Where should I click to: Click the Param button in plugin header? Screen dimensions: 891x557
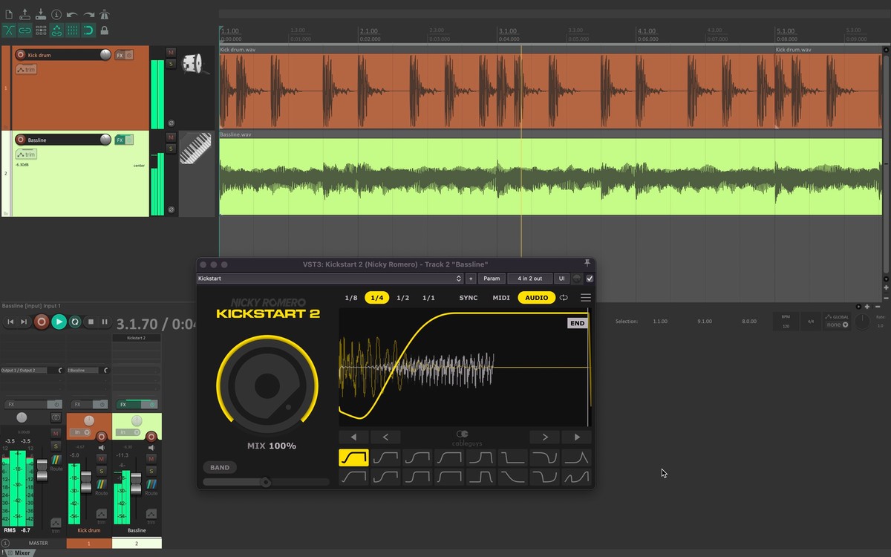pyautogui.click(x=492, y=278)
